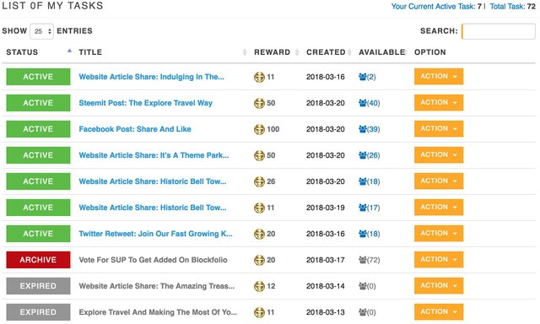The image size is (540, 324).
Task: Open Action dropdown for Explore Travel And Making task
Action: [439, 312]
